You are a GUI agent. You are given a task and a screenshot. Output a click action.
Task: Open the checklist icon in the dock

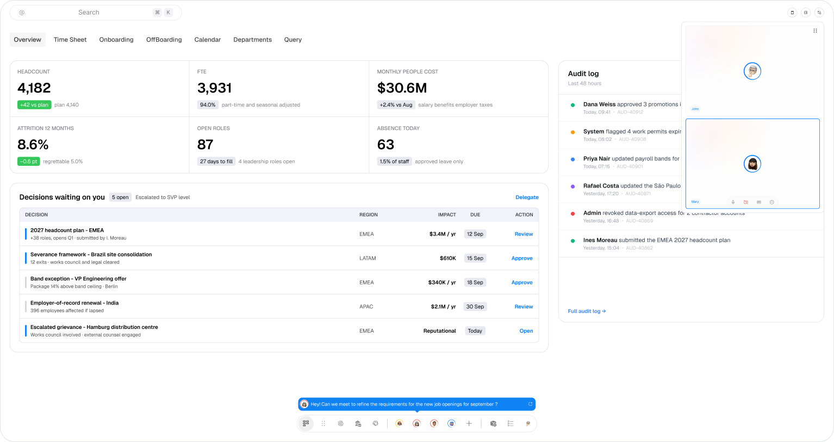(511, 424)
